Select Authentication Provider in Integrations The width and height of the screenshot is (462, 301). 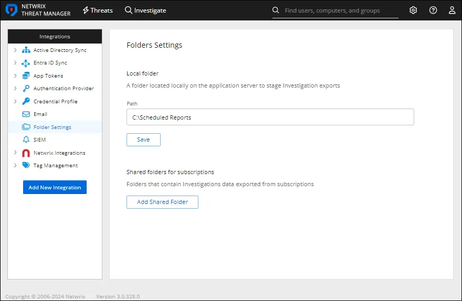coord(64,88)
